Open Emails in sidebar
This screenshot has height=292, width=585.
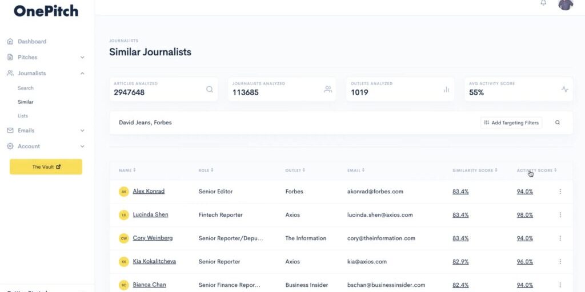(26, 131)
